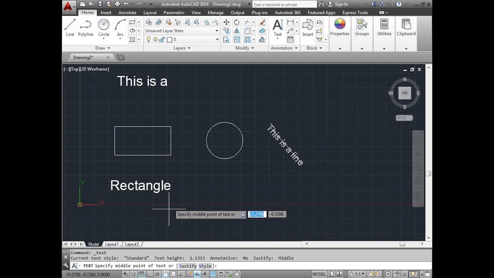Toggle Object Snap in status bar

(x=166, y=275)
